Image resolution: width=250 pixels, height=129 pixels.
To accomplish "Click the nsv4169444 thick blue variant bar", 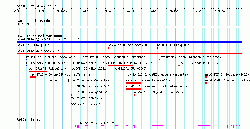I will pos(129,42).
